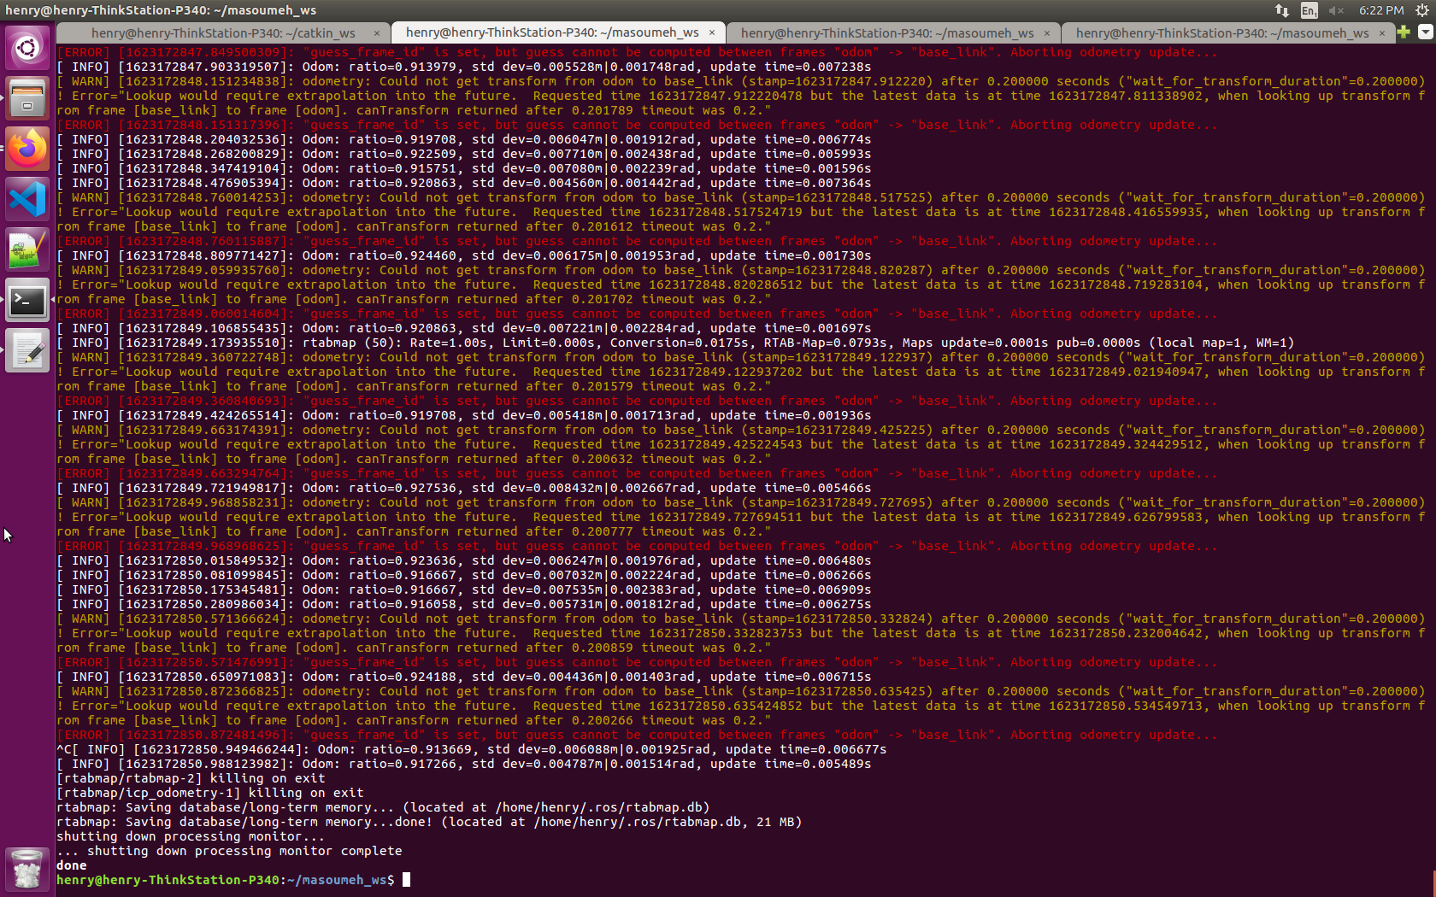Viewport: 1436px width, 897px height.
Task: Open the 6:22 PM clock calendar
Action: 1380,10
